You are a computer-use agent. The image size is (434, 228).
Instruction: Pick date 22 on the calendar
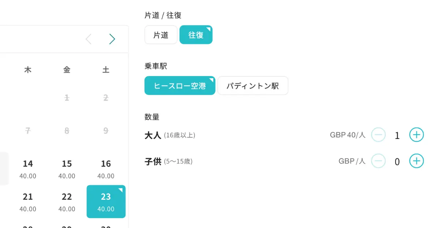point(67,202)
